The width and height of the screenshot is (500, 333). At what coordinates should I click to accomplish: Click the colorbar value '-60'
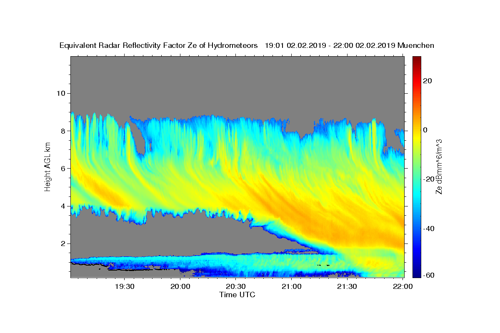[429, 275]
